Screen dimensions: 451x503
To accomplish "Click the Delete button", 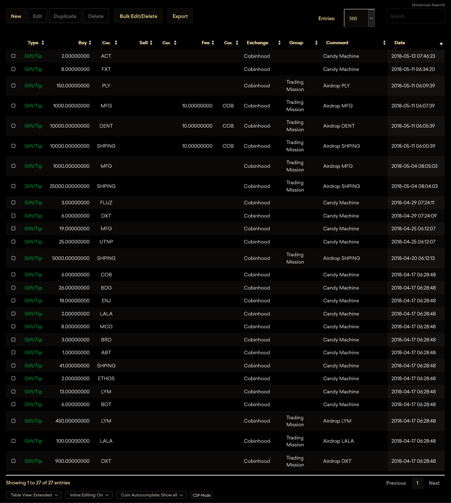I will pos(96,16).
